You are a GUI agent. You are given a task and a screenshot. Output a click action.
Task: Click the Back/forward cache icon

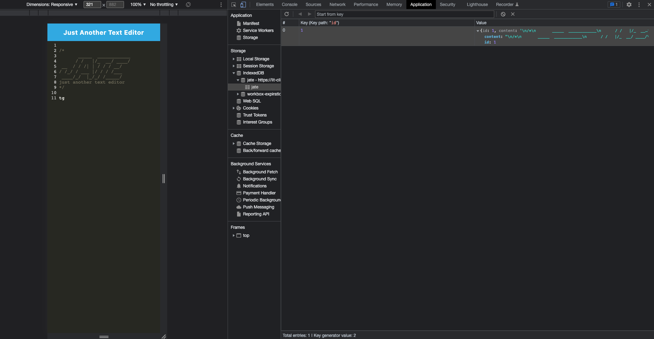239,151
